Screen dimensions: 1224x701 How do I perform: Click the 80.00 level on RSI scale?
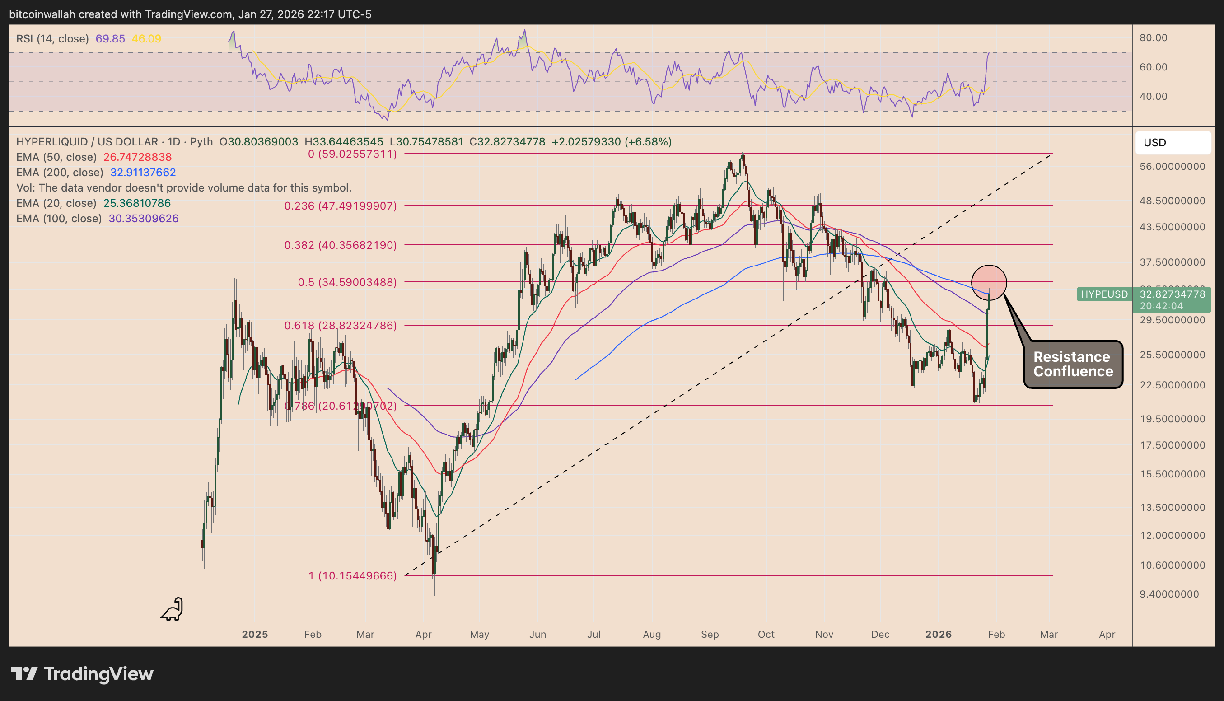[1153, 37]
